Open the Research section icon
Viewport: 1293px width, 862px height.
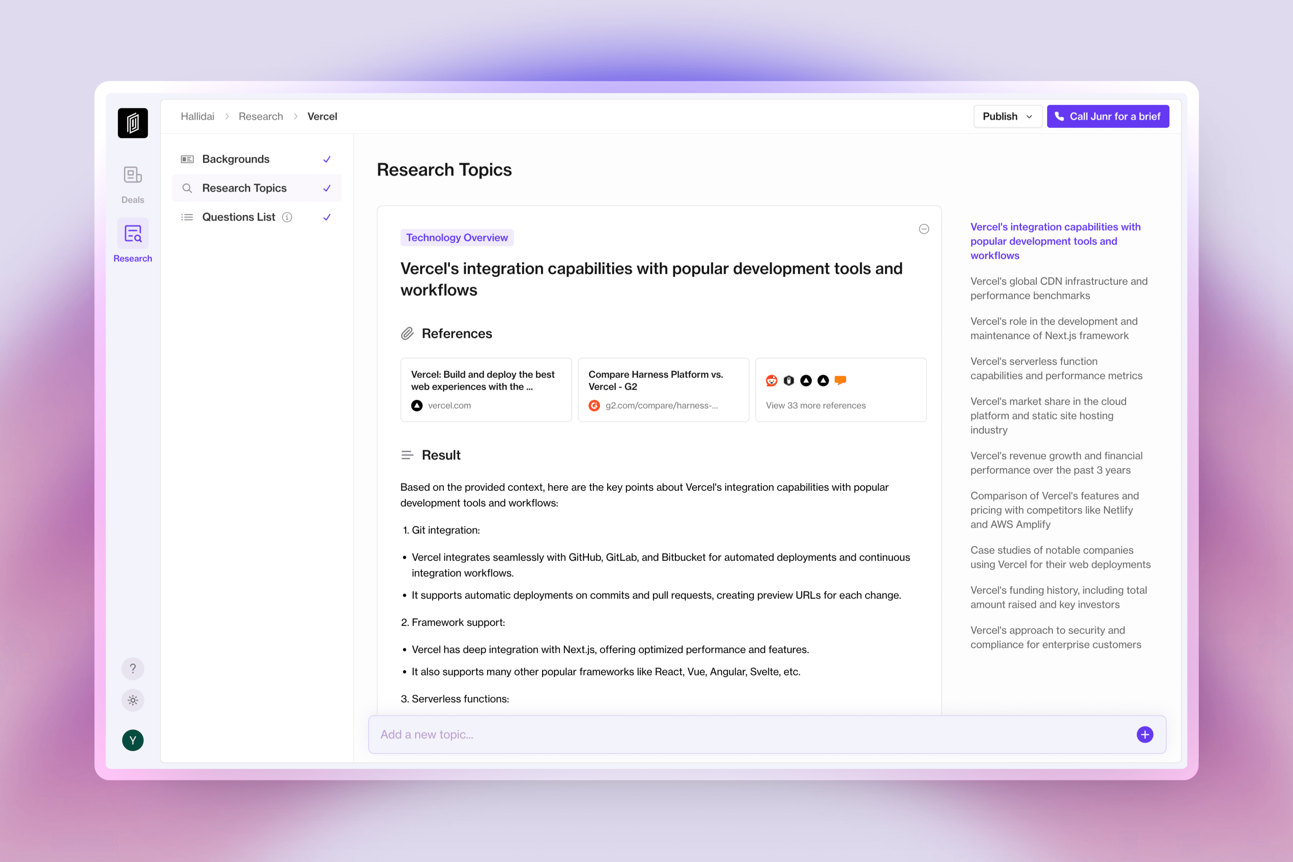132,234
